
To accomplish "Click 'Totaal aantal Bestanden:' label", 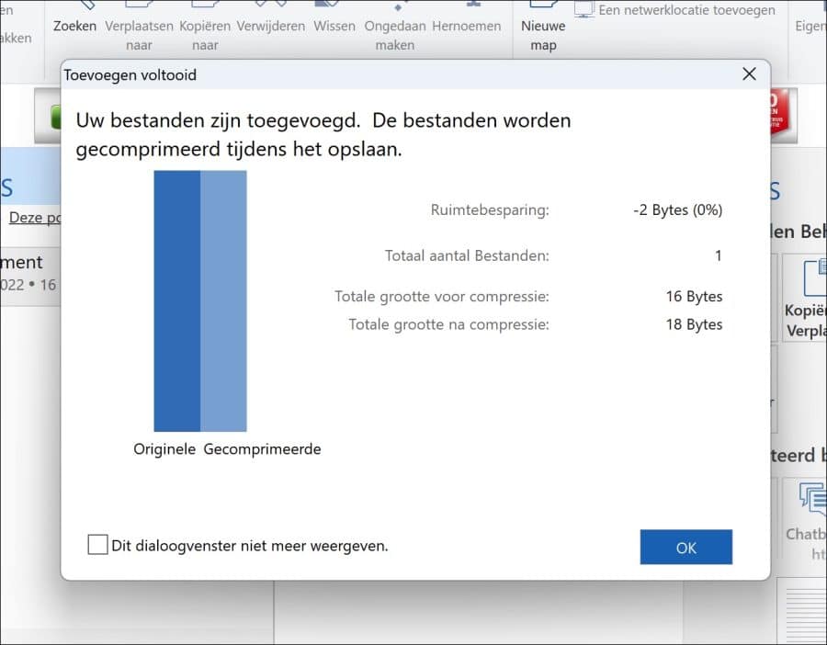I will pos(467,255).
